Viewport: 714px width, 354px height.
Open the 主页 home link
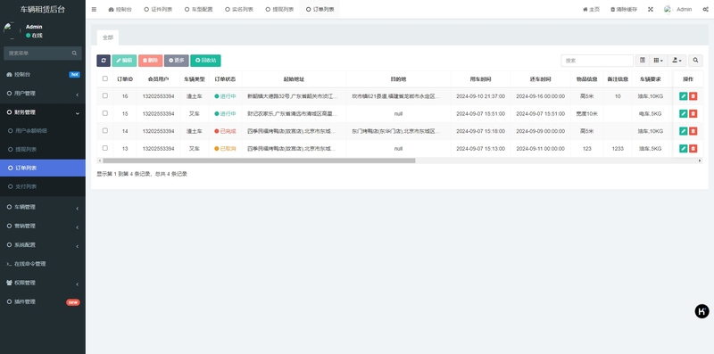tap(591, 9)
